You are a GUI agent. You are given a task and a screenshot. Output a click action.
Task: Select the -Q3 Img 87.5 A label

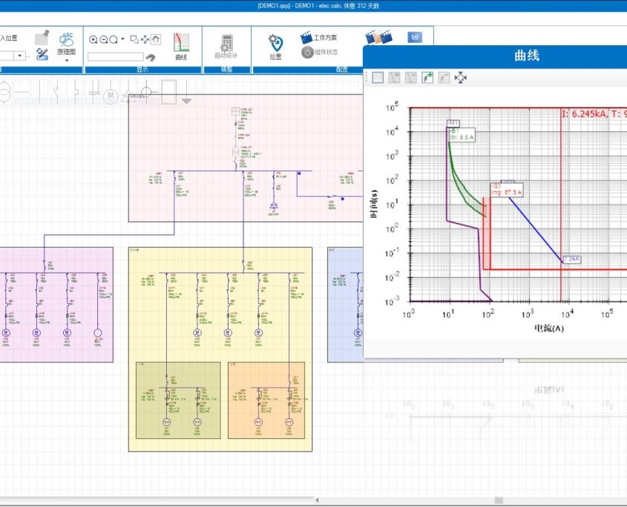(507, 190)
